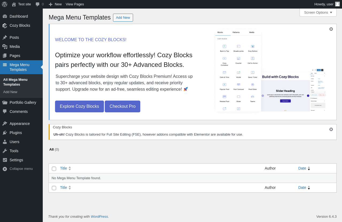Dismiss the Cozy Blocks welcome banner

tap(331, 29)
